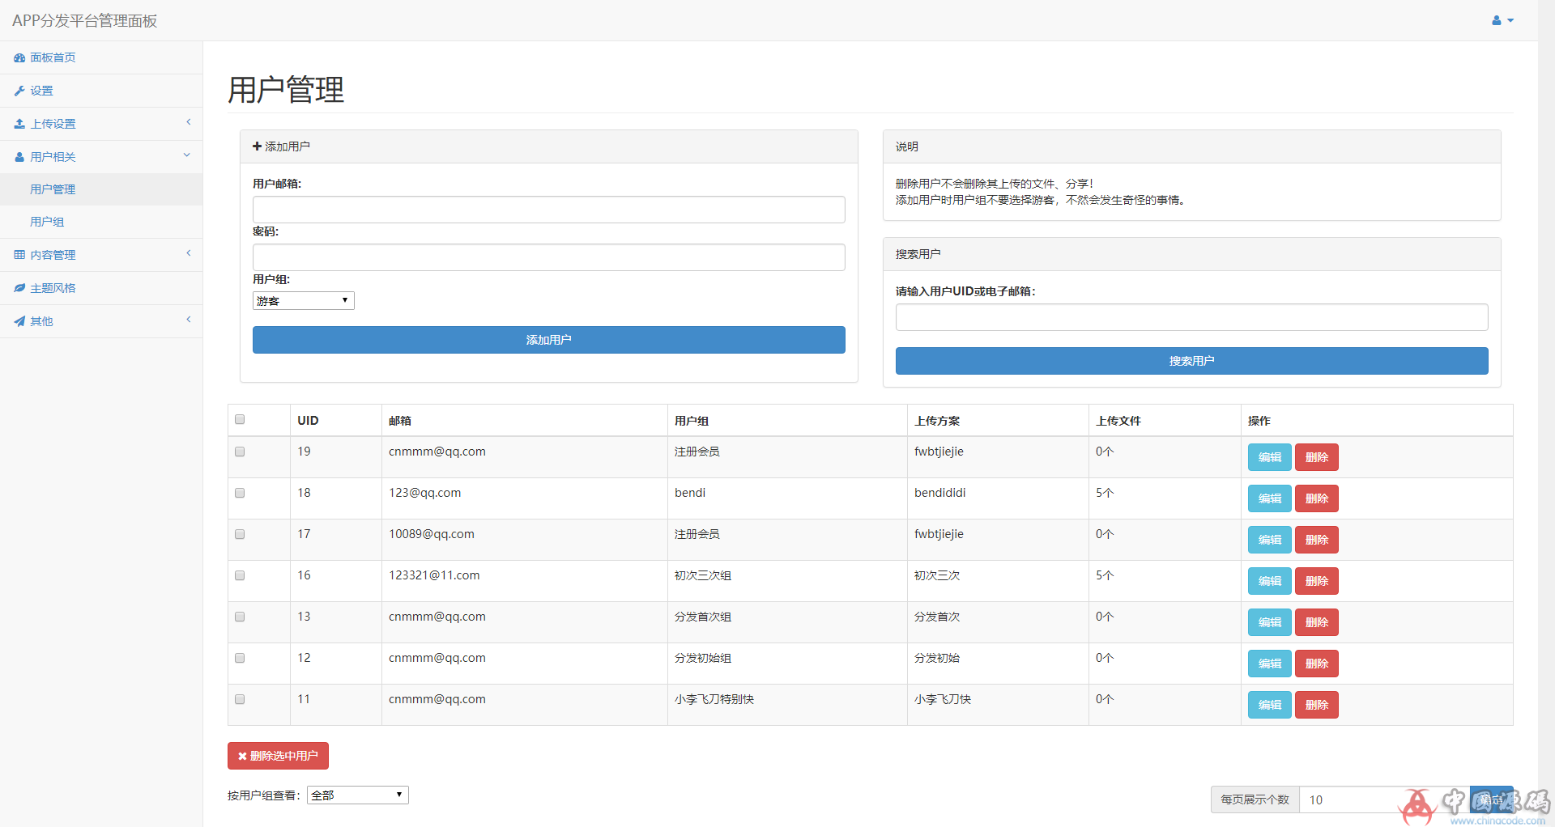Click the 添加用户 button

pos(548,340)
